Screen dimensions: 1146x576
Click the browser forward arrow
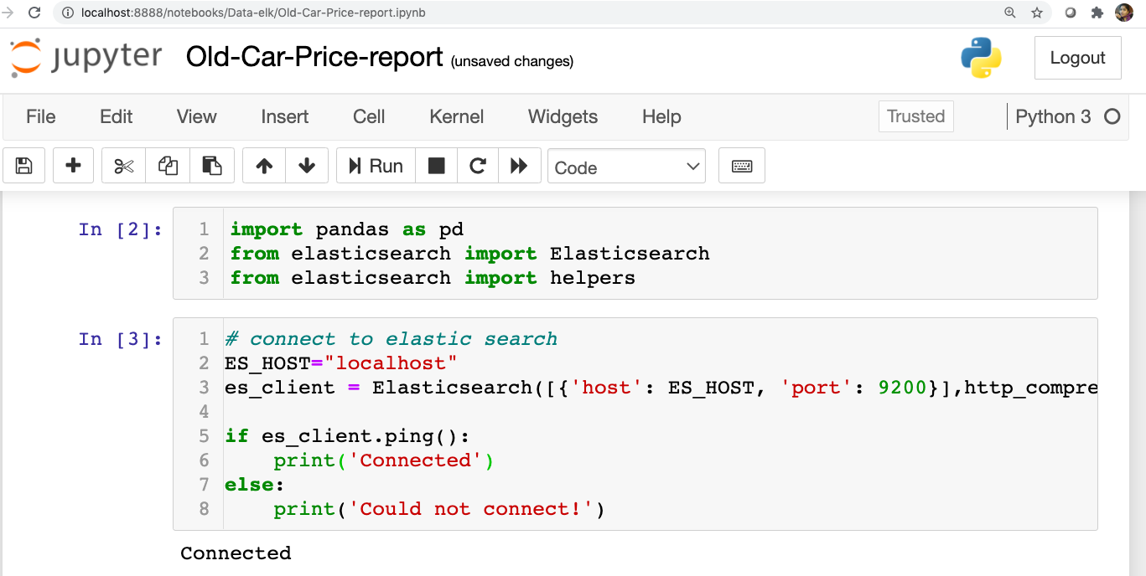8,13
